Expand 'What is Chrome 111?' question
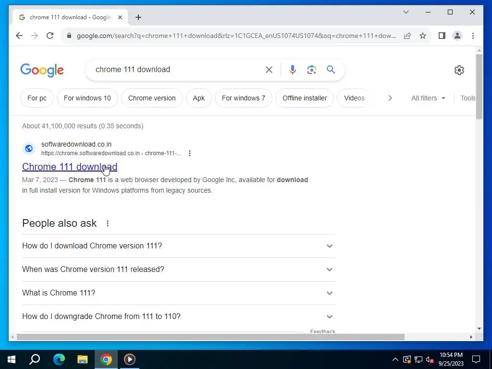This screenshot has height=369, width=492. [x=179, y=293]
